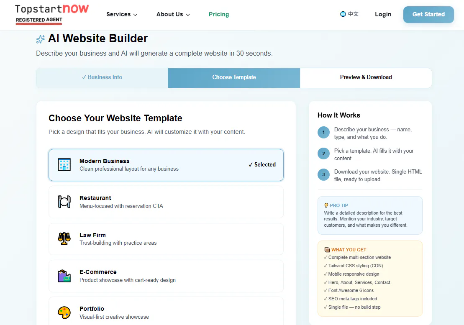Click Hero, About, Services, Contact item
The width and height of the screenshot is (464, 325).
click(x=357, y=282)
